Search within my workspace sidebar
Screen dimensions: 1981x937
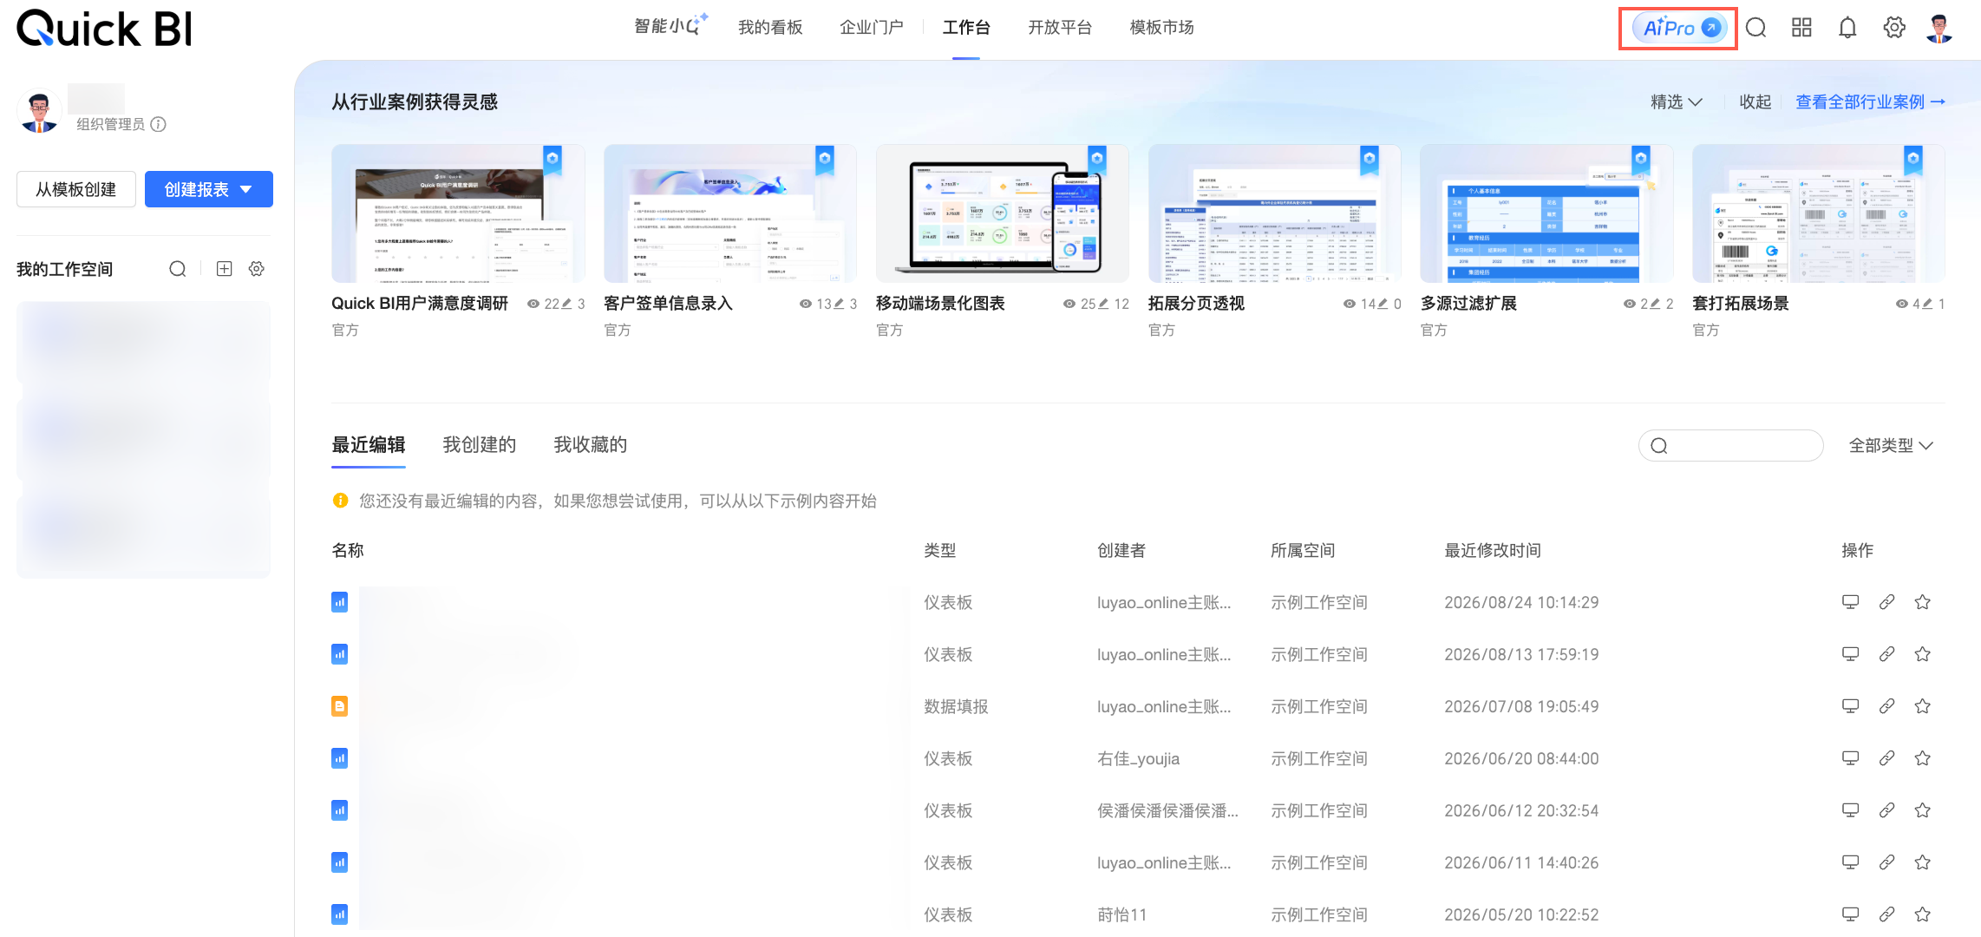click(x=178, y=269)
